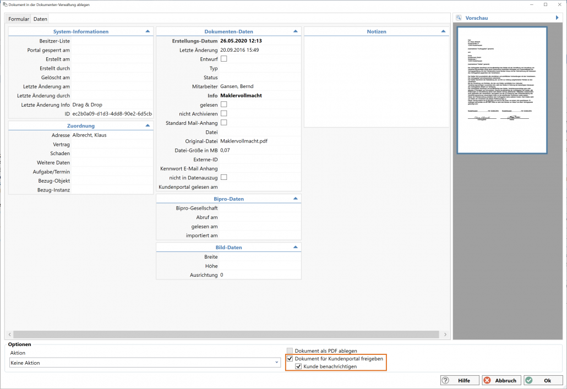Collapse the Zuordnung section arrow
The height and width of the screenshot is (389, 567).
point(148,125)
